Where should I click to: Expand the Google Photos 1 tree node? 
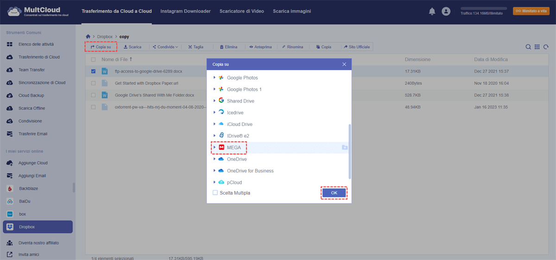pyautogui.click(x=215, y=89)
